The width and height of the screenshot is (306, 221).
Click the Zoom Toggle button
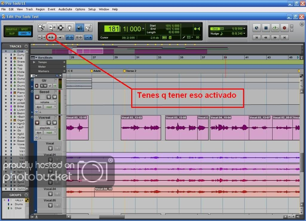[x=42, y=37]
